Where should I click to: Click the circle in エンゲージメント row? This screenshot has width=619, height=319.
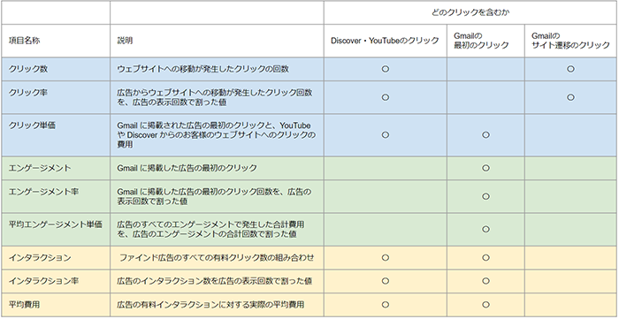point(486,168)
